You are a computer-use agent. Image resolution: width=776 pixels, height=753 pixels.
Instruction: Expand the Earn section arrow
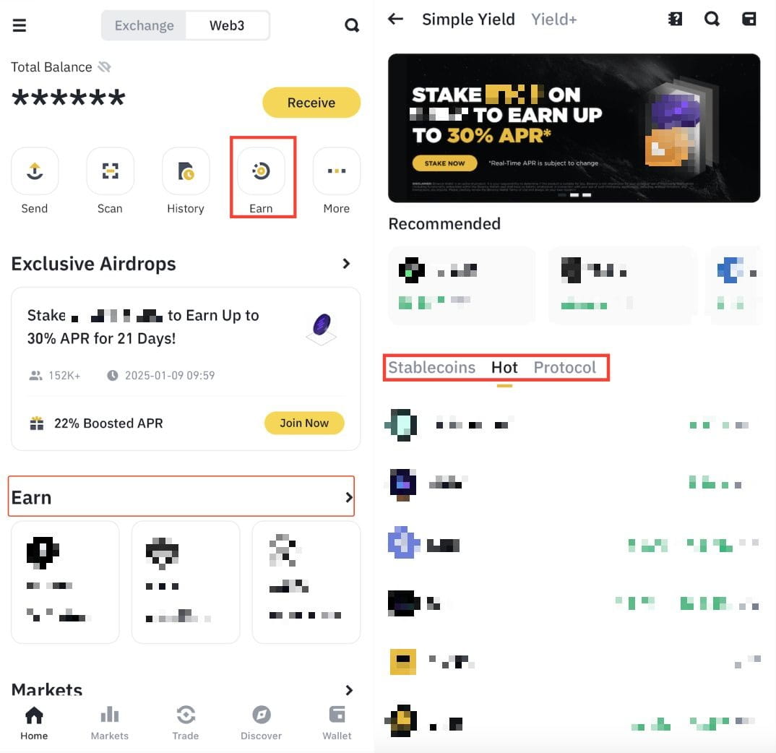349,497
